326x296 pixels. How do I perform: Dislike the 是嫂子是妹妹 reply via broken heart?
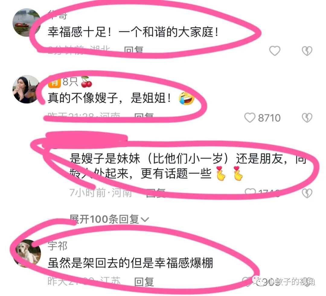click(307, 193)
